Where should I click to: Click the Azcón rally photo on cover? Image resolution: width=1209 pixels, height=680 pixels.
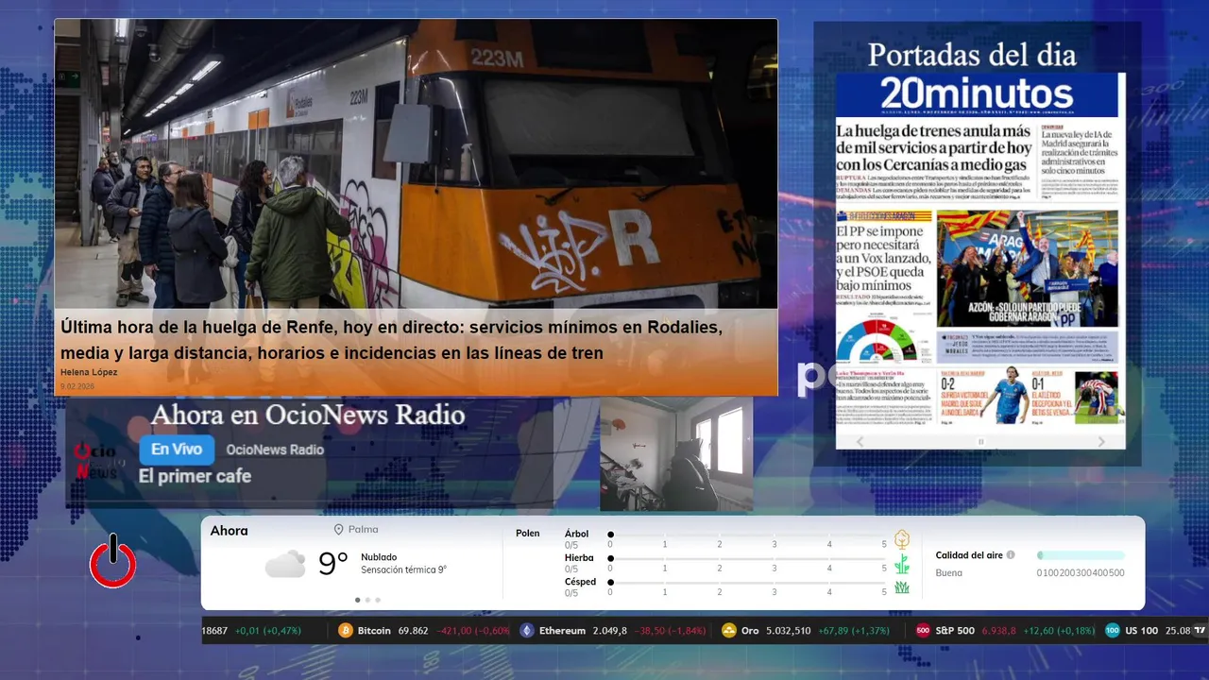(1027, 268)
